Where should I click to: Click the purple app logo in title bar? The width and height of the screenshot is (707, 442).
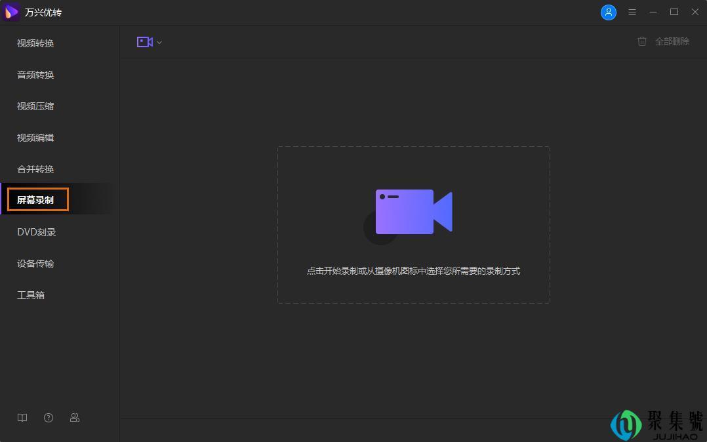coord(10,12)
